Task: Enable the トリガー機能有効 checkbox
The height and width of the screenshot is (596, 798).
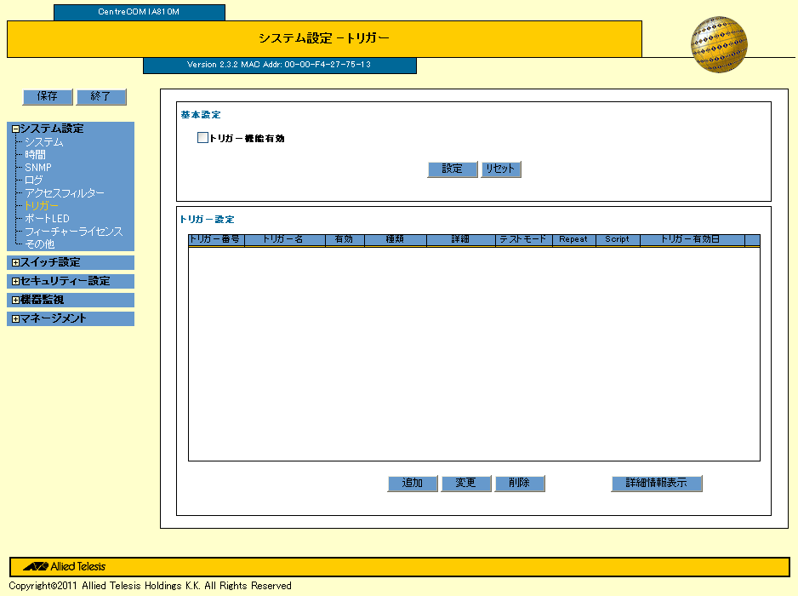Action: point(202,138)
